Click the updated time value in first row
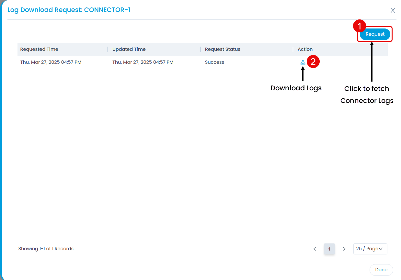This screenshot has height=280, width=401. [x=143, y=62]
